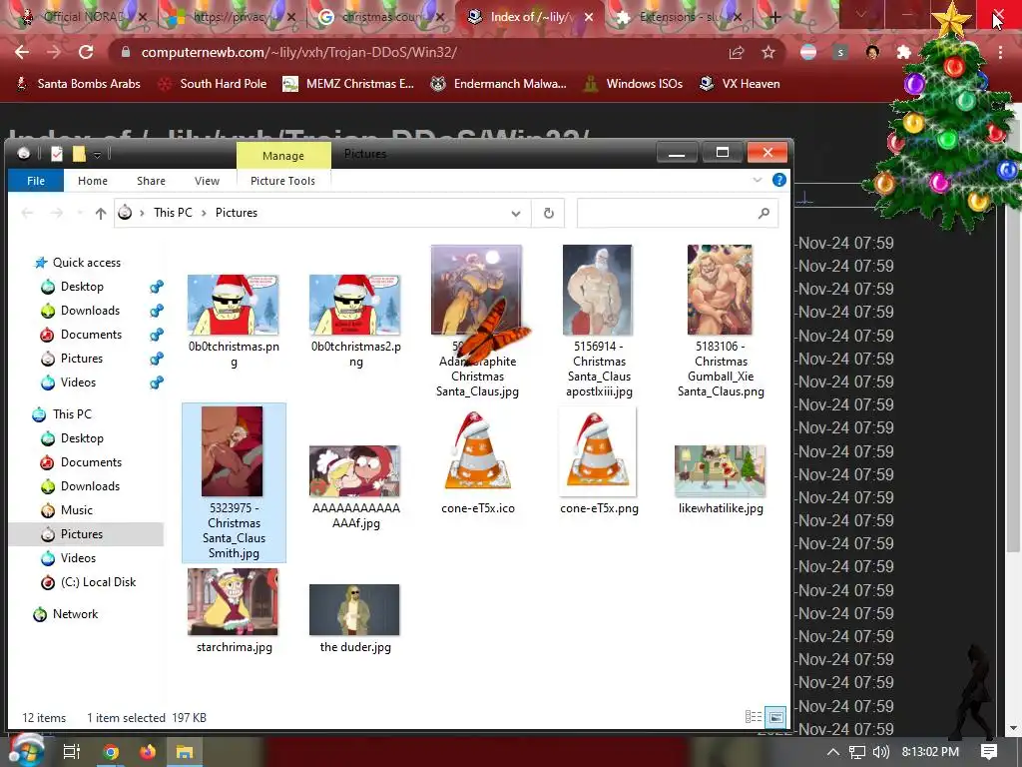This screenshot has width=1022, height=767.
Task: Switch to the Official NORAD Chrome tab
Action: click(x=82, y=17)
